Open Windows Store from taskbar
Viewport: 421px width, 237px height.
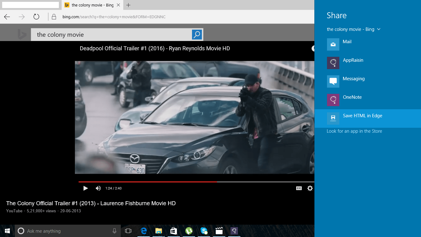pyautogui.click(x=174, y=231)
